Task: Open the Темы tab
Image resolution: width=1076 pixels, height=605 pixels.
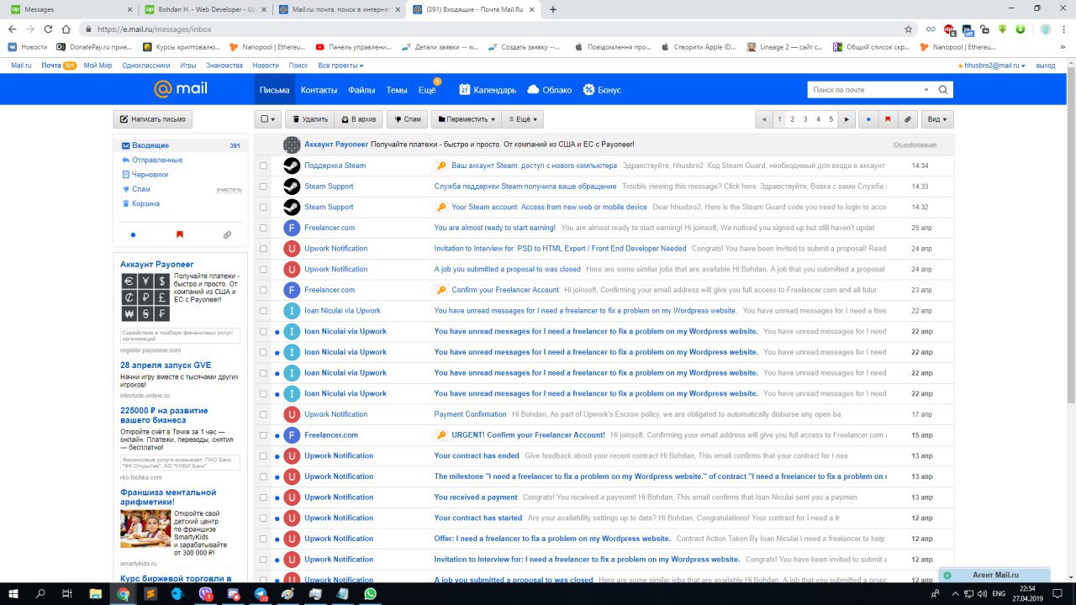Action: coord(397,90)
